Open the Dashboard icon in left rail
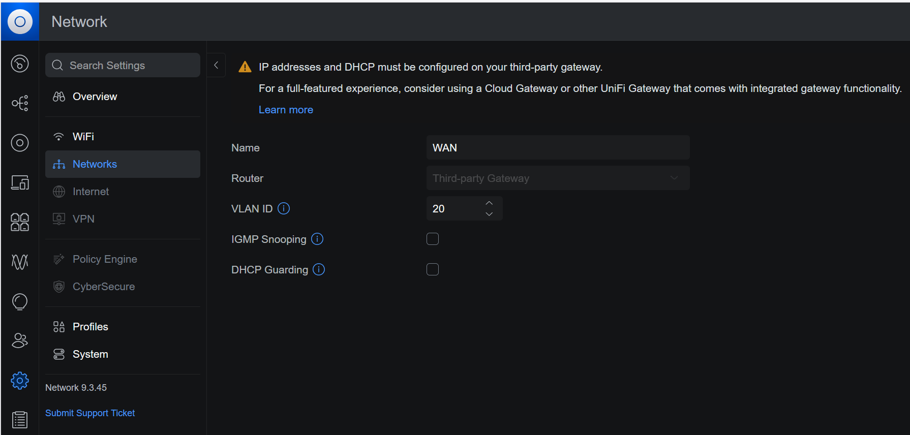 tap(20, 64)
